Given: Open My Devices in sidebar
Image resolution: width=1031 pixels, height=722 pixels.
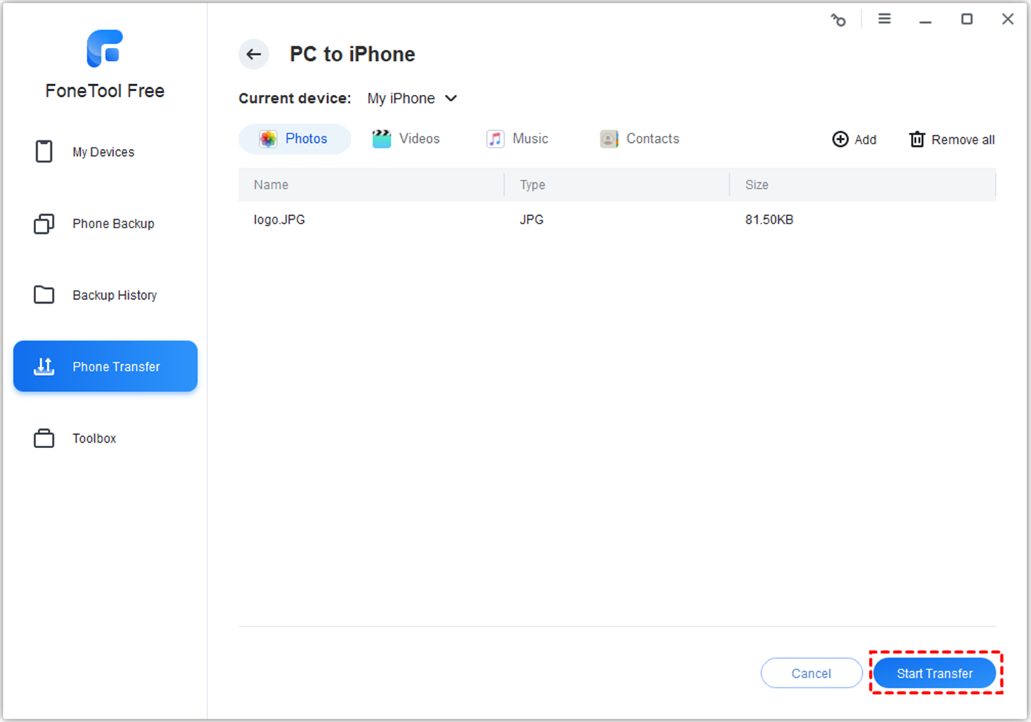Looking at the screenshot, I should [104, 152].
